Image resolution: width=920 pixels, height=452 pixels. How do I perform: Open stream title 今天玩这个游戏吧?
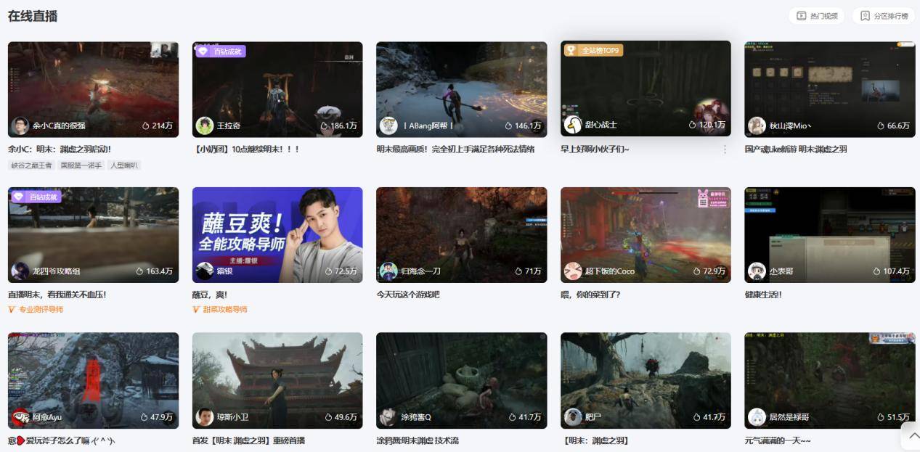(x=408, y=295)
